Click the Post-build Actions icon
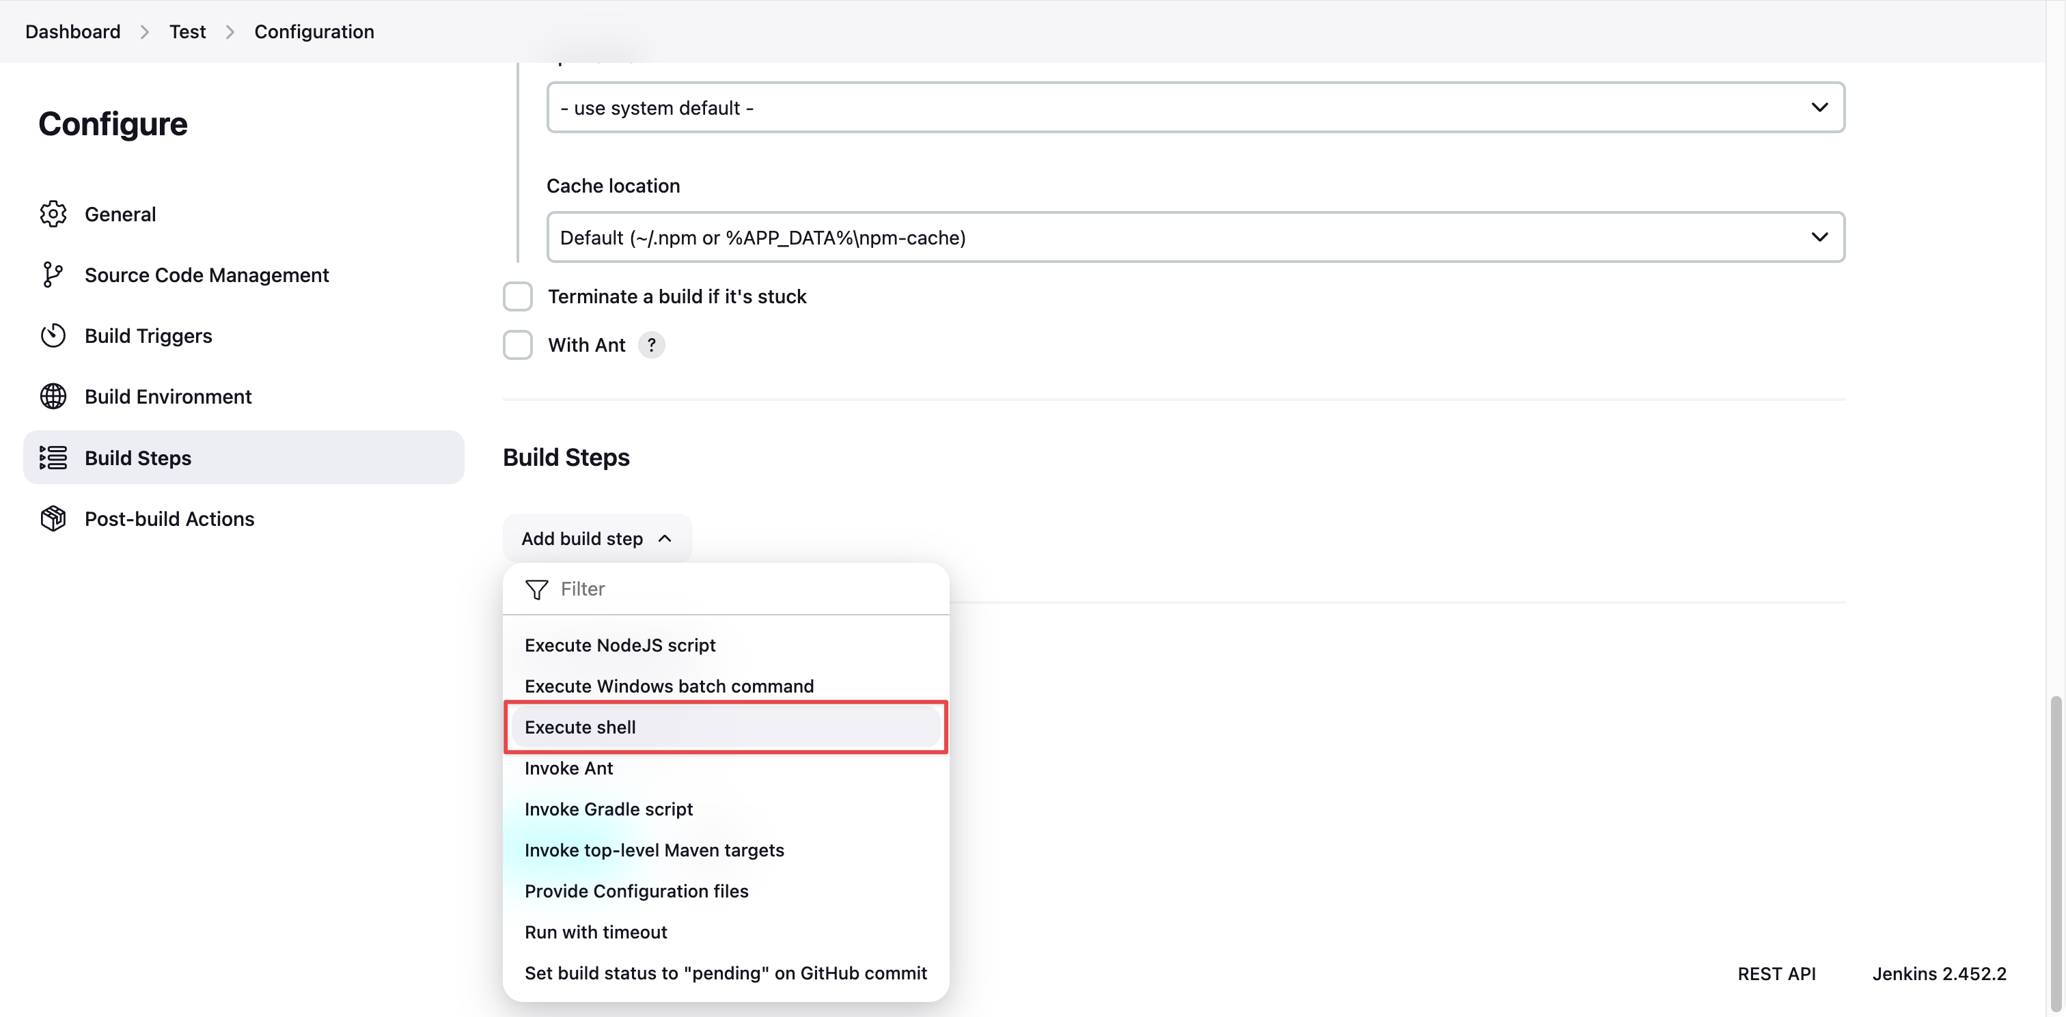Viewport: 2066px width, 1017px height. pos(54,518)
